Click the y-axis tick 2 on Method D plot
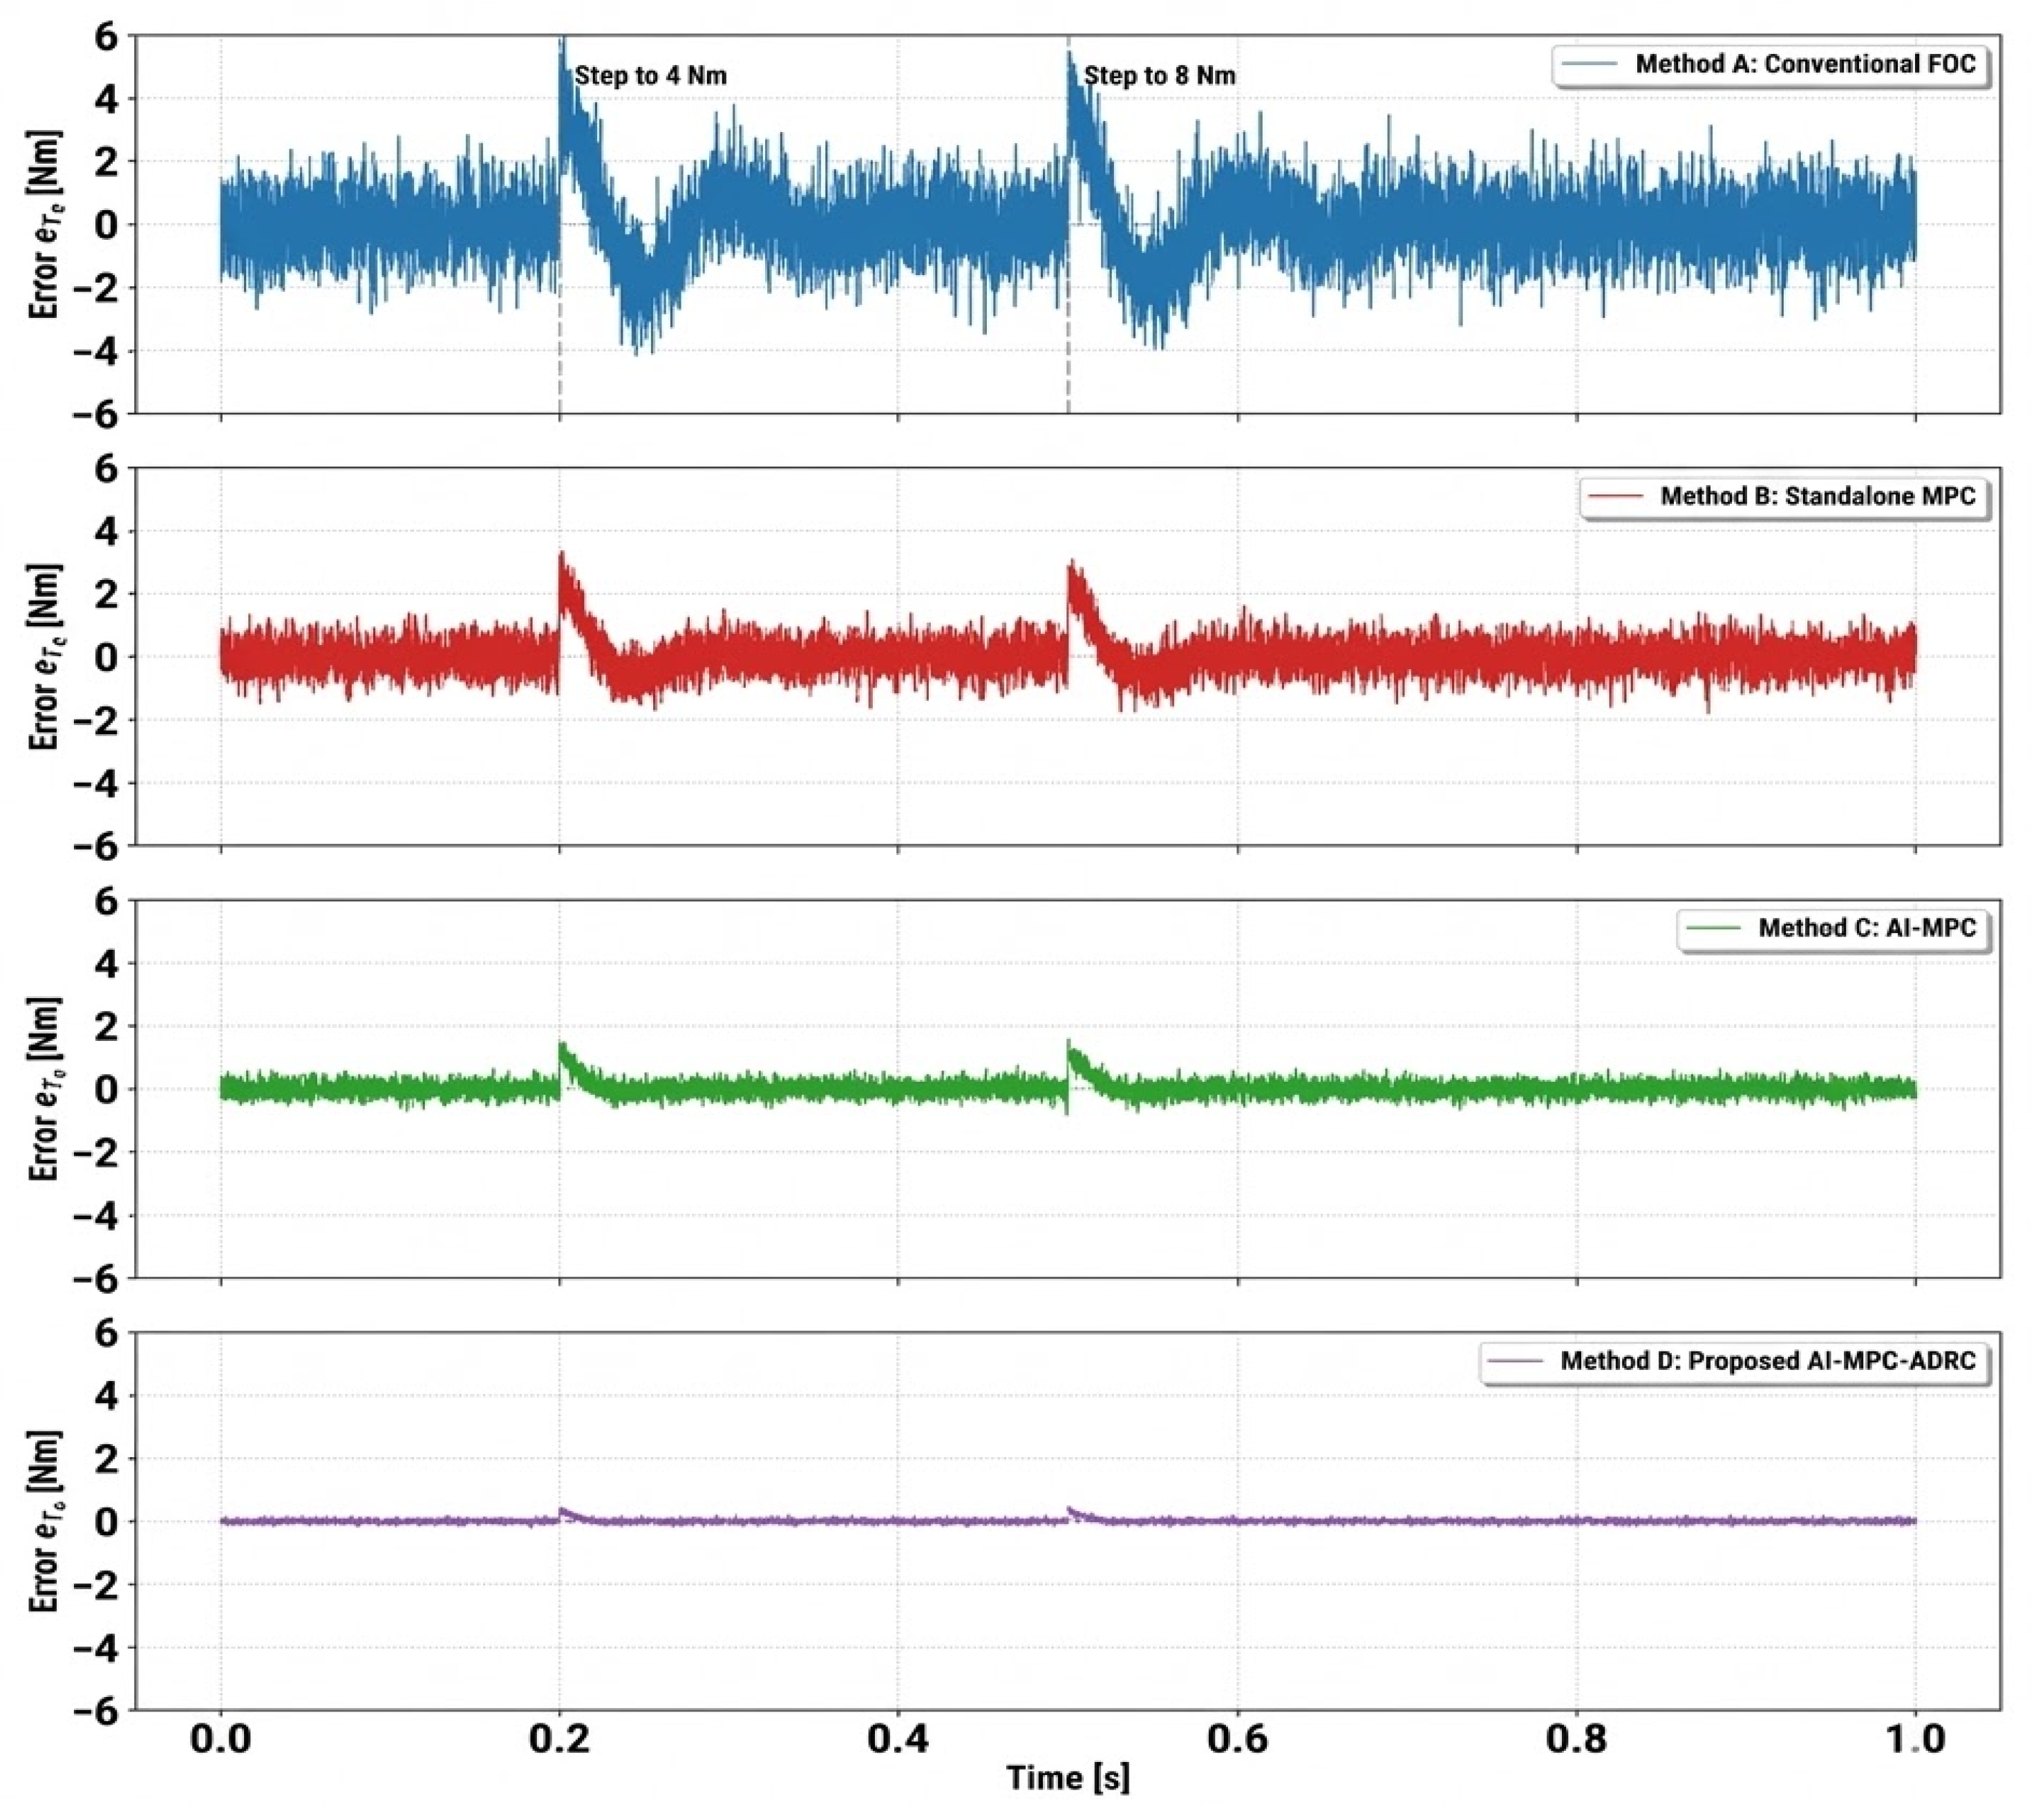The width and height of the screenshot is (2036, 1820). [x=106, y=1459]
